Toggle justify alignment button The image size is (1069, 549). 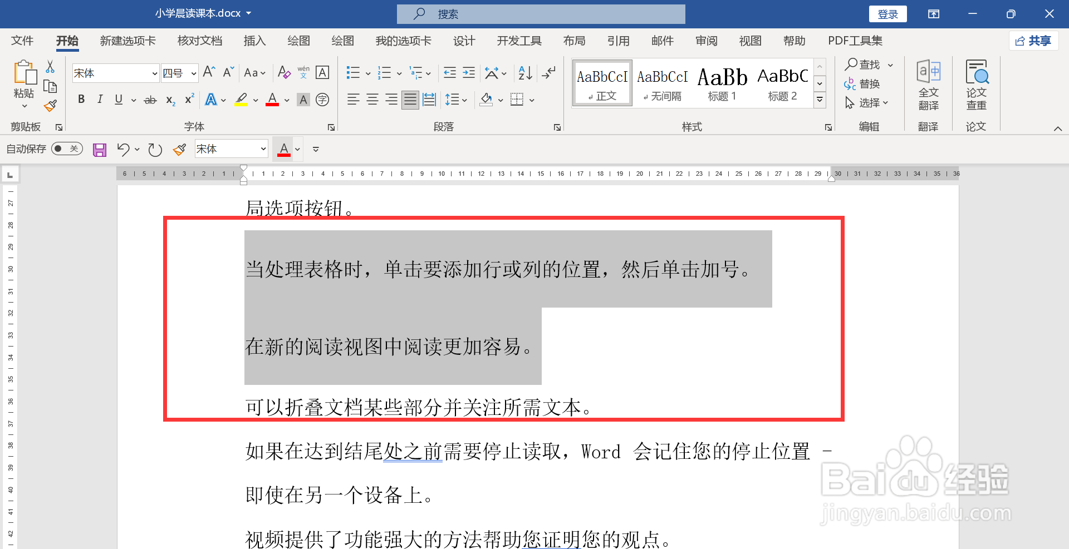tap(410, 100)
